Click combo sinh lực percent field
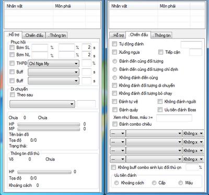This screenshot has height=195, width=209. coord(192,167)
